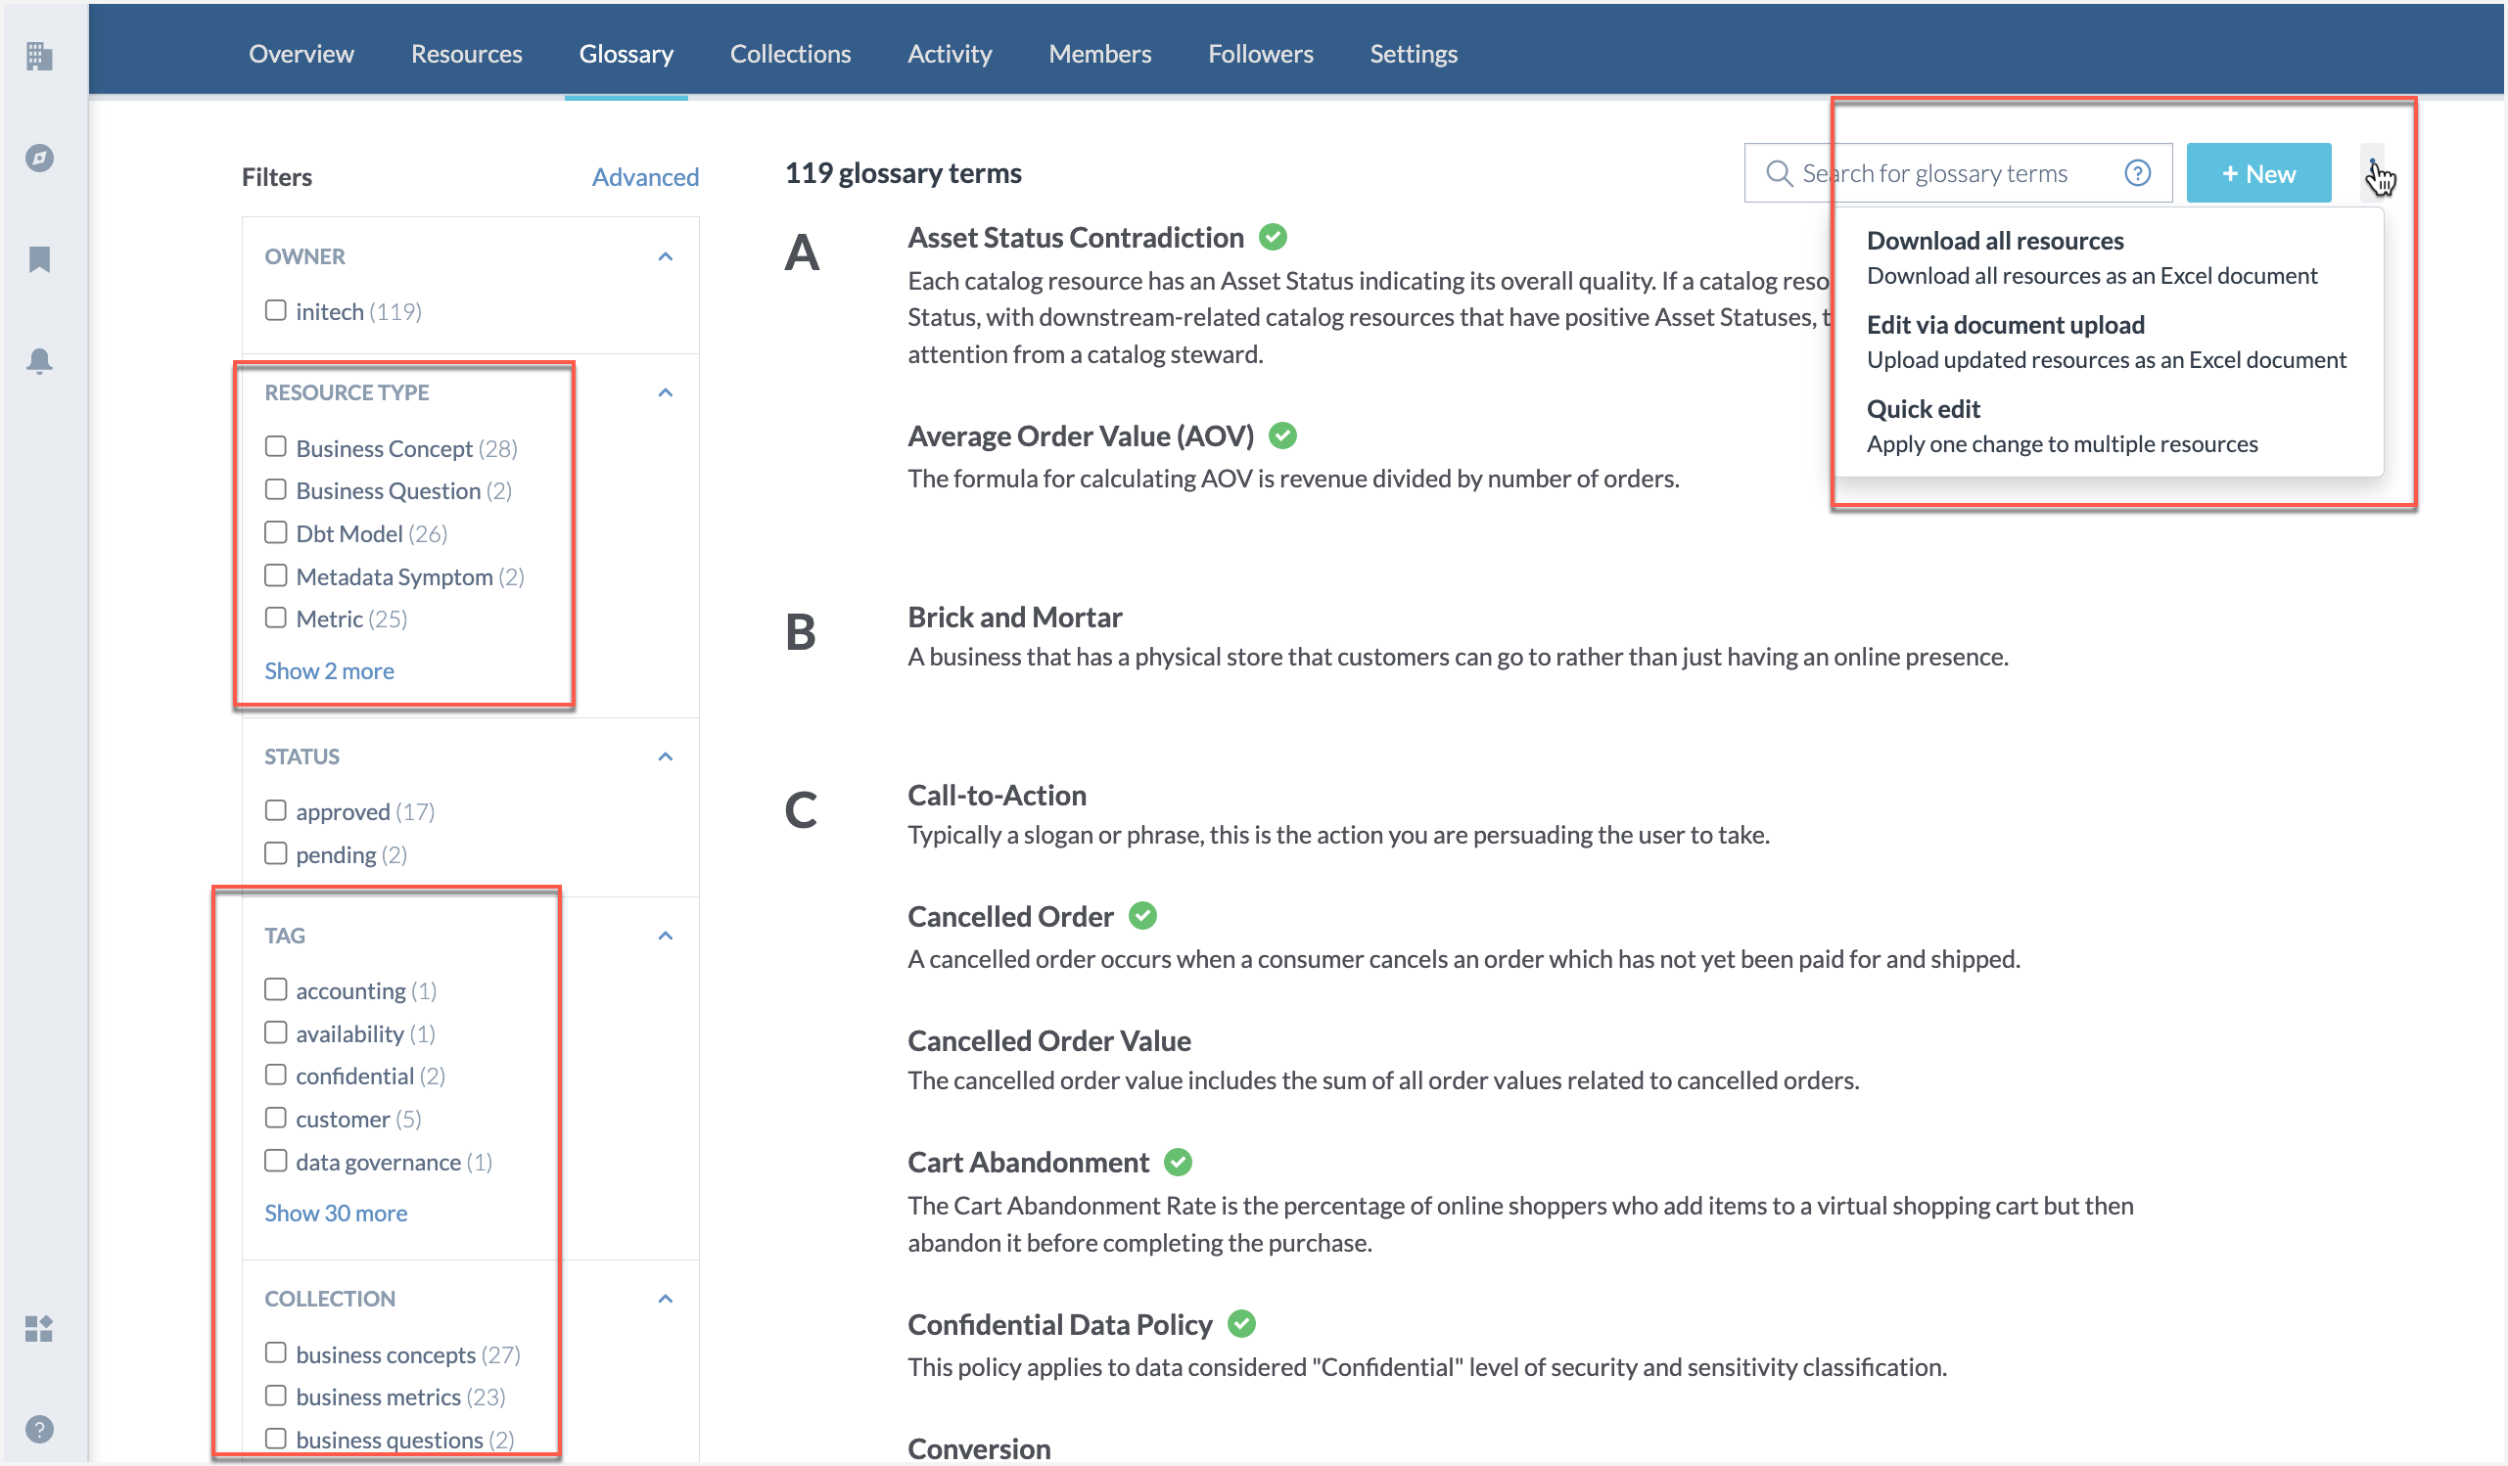Open the Activity tab

[952, 51]
